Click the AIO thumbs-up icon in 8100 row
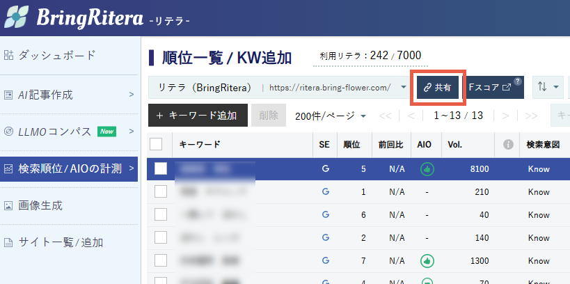 (427, 168)
